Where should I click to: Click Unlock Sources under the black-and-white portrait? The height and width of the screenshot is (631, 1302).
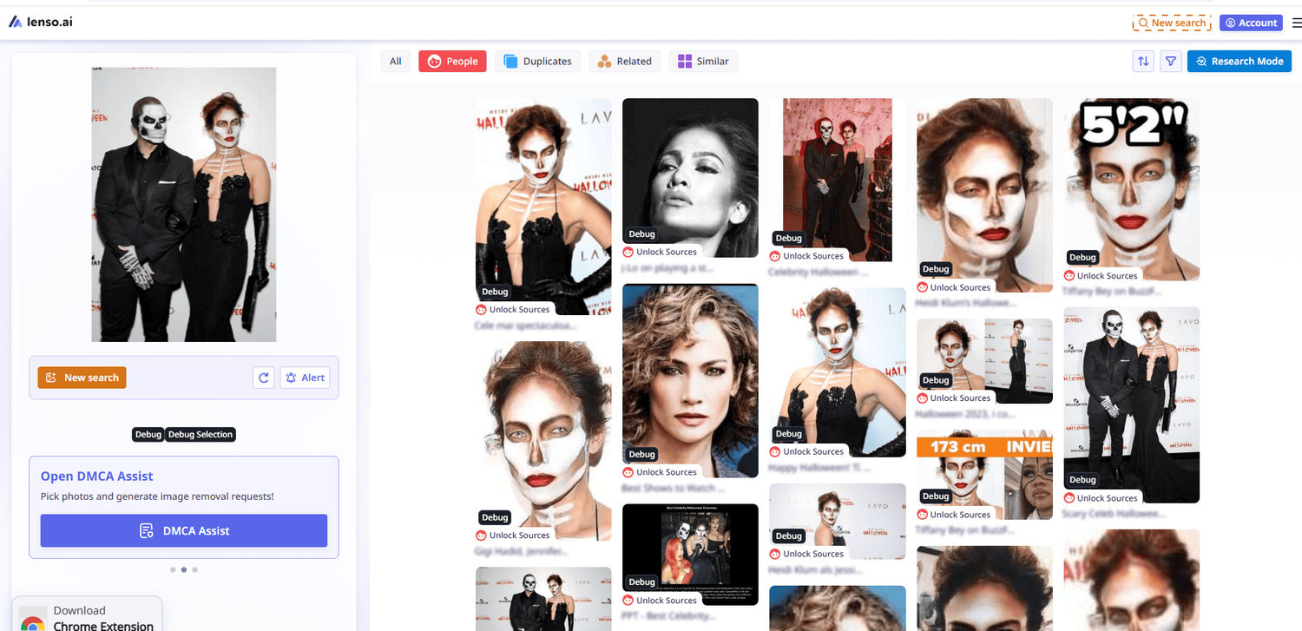coord(660,252)
